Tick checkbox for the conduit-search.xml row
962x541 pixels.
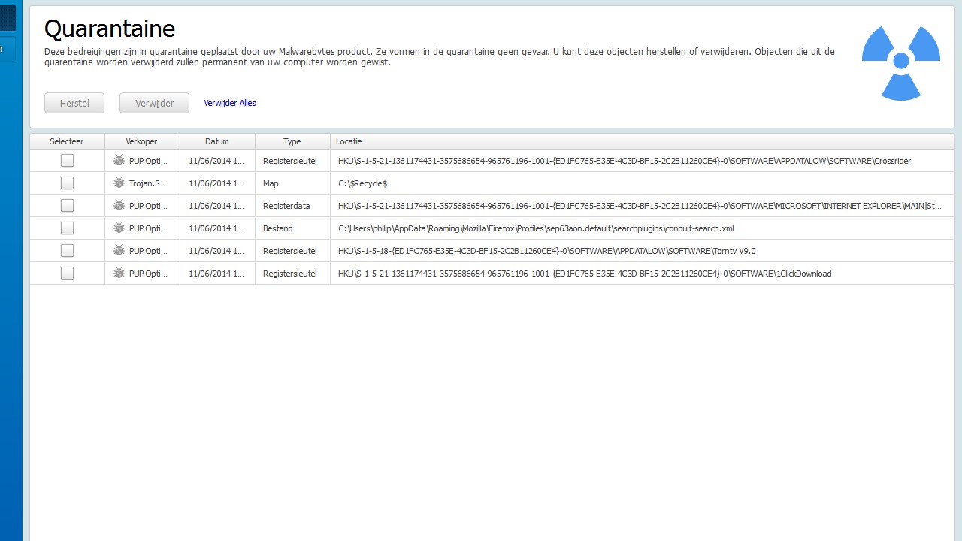pos(67,228)
